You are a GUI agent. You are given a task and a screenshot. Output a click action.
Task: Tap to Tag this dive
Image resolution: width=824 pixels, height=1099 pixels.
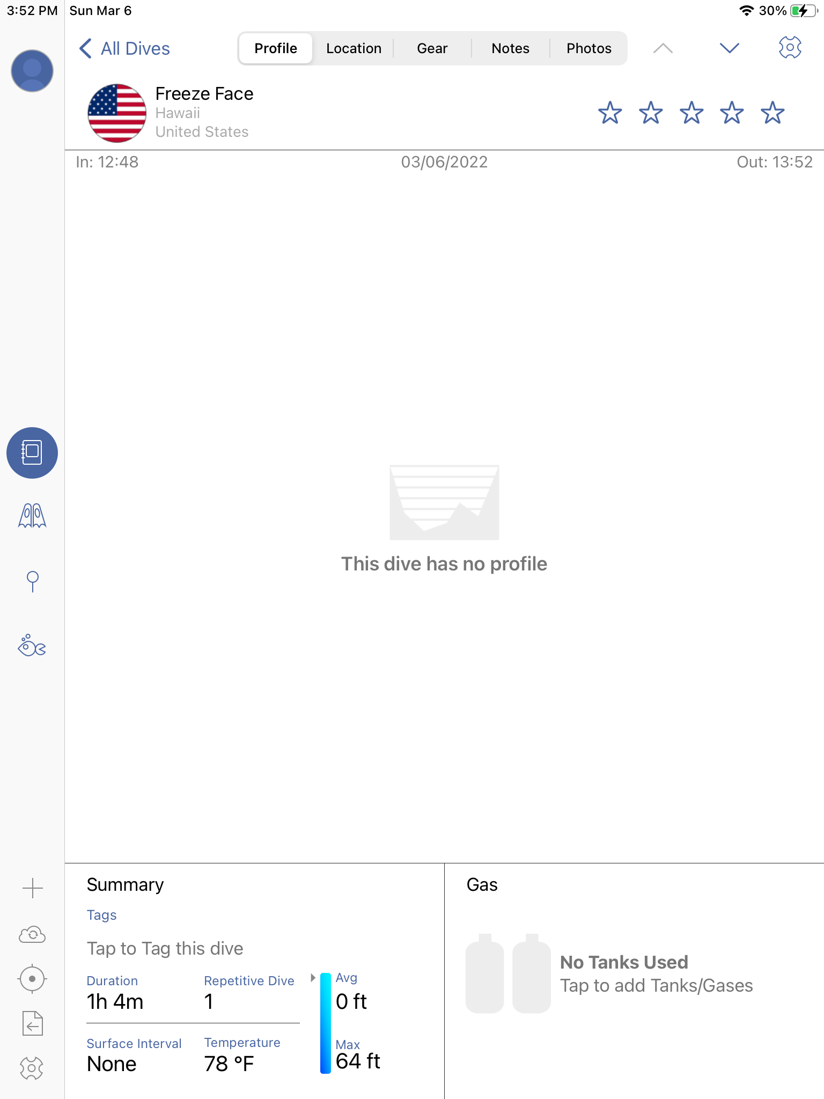[x=165, y=948]
